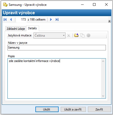Go to the previous manufacturer record
This screenshot has width=113, height=115.
tap(11, 20)
